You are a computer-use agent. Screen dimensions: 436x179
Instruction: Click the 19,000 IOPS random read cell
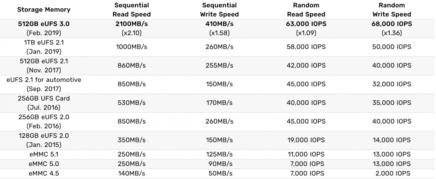point(306,140)
